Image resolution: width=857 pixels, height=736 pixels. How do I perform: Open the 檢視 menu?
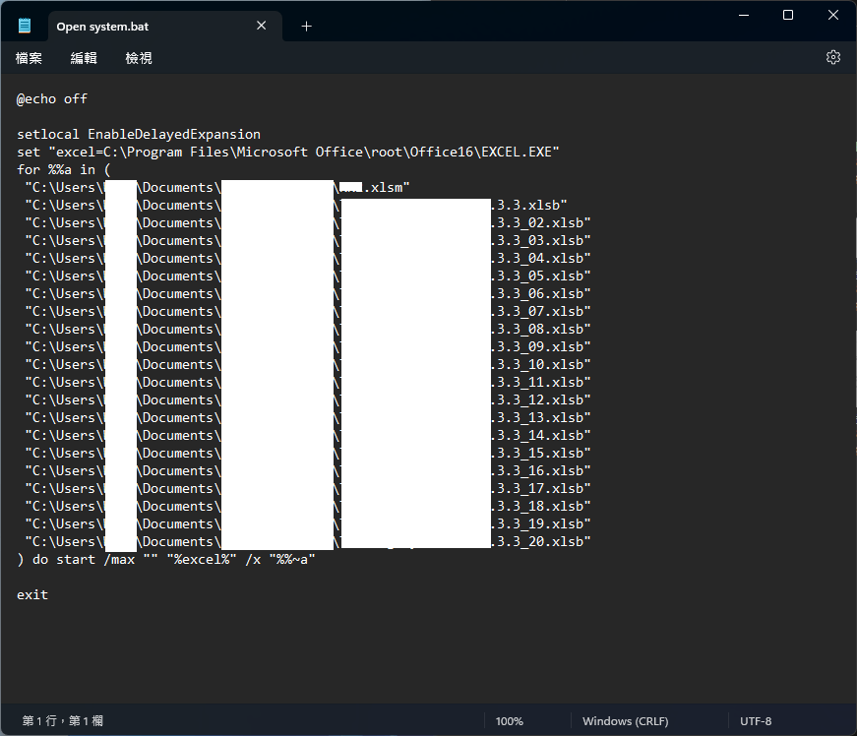click(139, 58)
